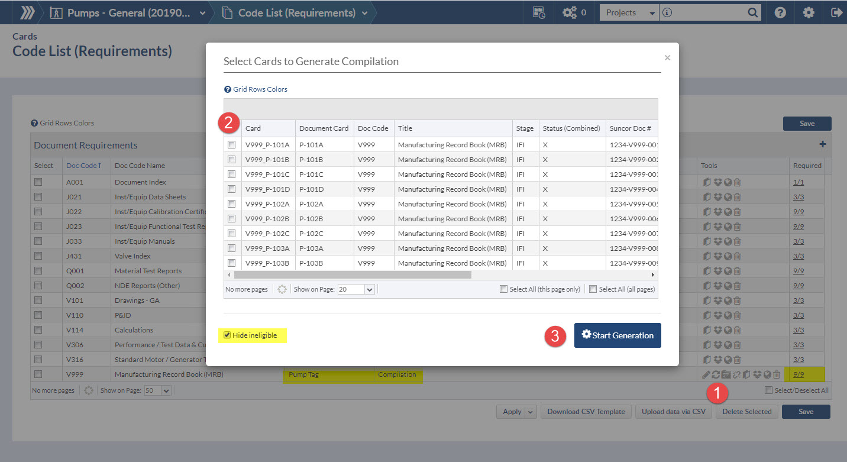Click the Upload data via CSV button

[x=674, y=412]
